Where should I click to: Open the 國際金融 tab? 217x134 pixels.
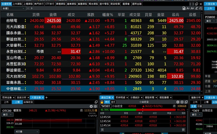coord(137,4)
